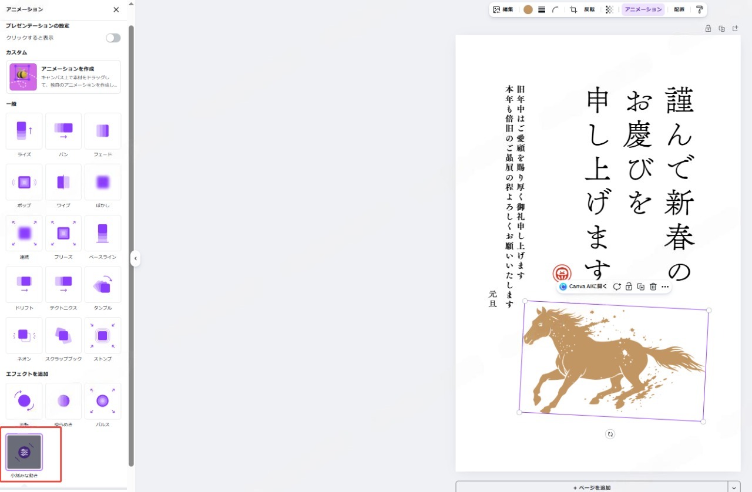752x492 pixels.
Task: Lock the page using the top-right lock icon
Action: [708, 28]
